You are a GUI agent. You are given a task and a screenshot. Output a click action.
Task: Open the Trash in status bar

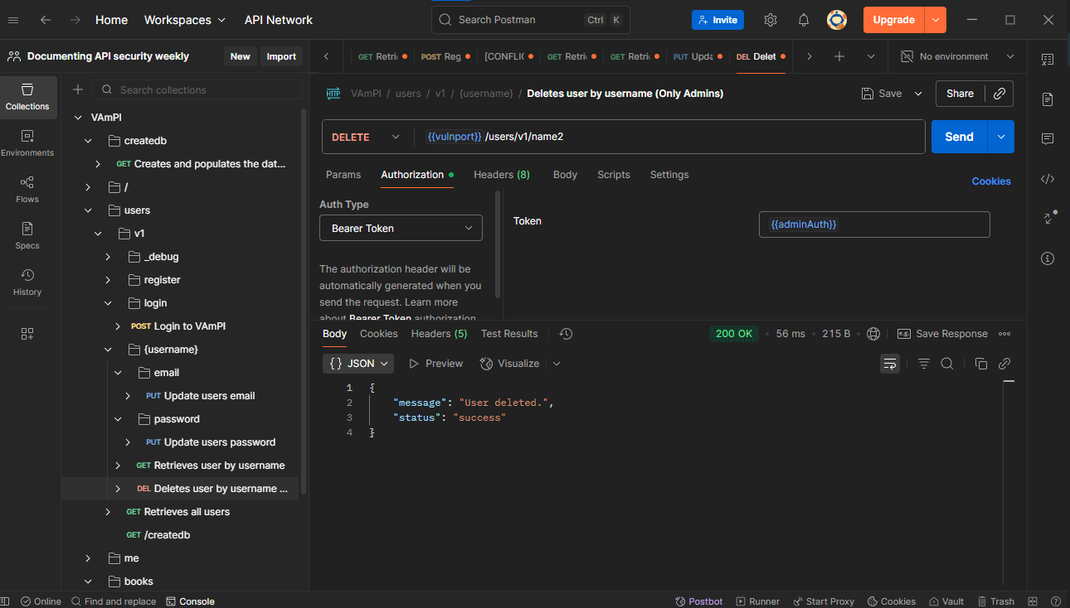coord(996,601)
